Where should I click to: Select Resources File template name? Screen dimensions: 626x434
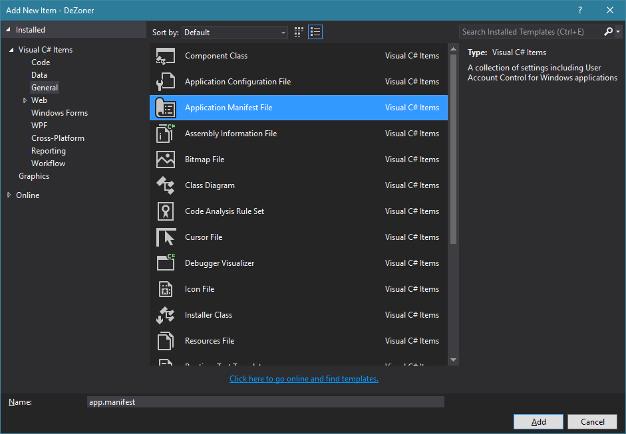pos(209,341)
